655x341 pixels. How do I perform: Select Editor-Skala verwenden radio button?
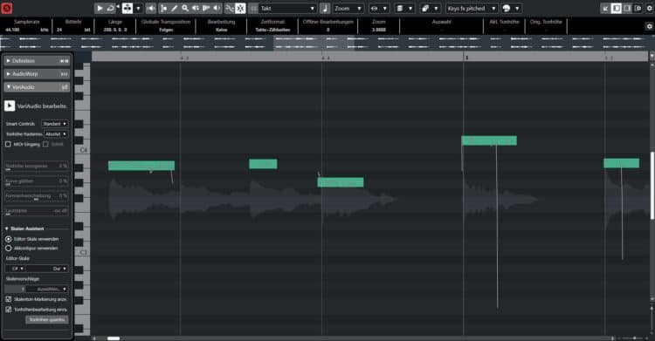pos(9,239)
